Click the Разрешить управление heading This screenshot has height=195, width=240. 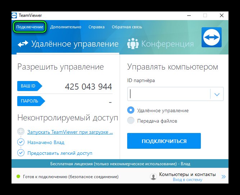[x=61, y=67]
